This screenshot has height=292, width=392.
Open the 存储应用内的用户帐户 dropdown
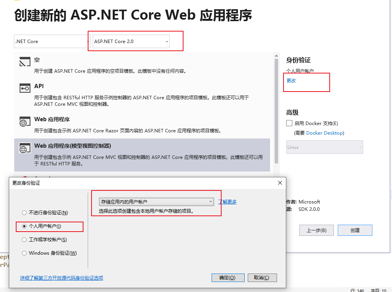point(157,202)
